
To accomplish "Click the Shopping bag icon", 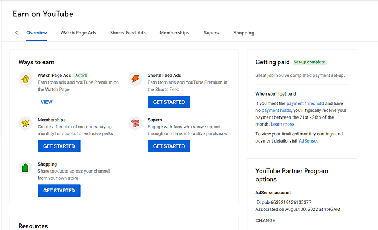I will pyautogui.click(x=25, y=168).
